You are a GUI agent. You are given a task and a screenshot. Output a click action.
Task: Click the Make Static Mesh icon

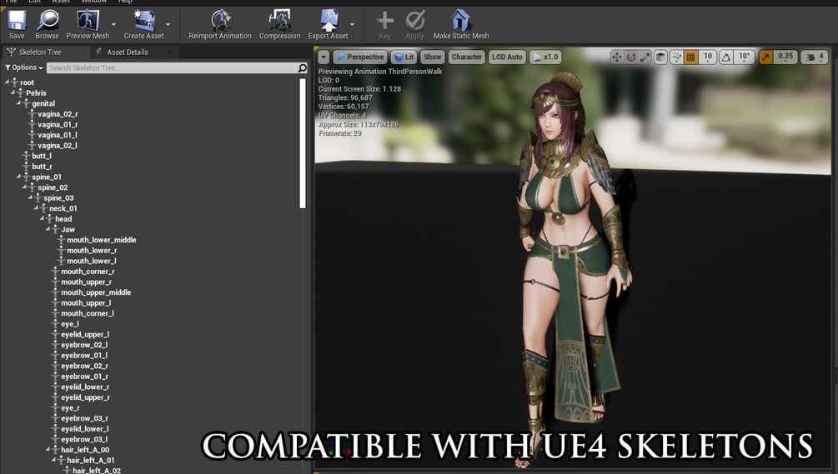[x=460, y=21]
